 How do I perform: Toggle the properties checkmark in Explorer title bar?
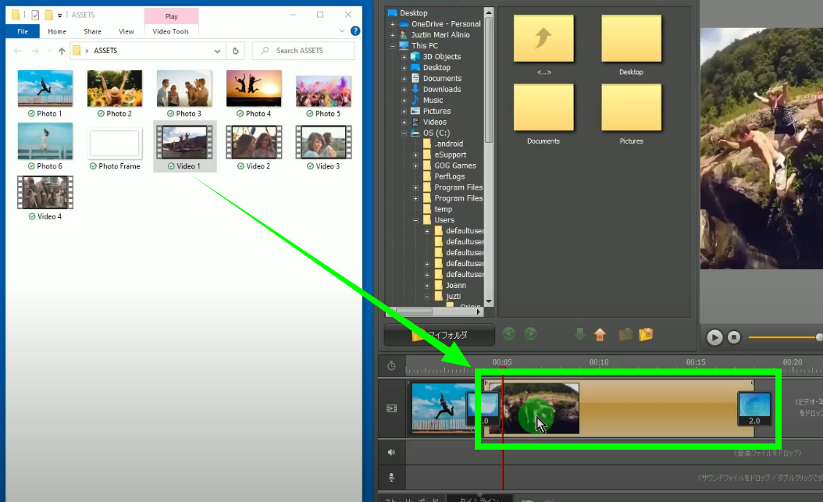(x=34, y=15)
